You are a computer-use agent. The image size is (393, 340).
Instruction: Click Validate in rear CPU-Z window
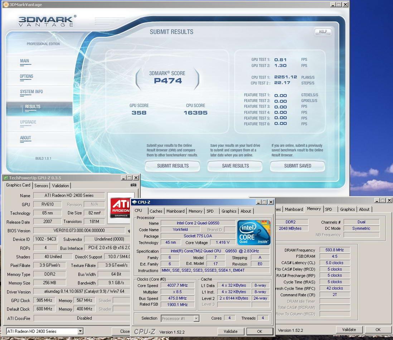click(x=349, y=330)
